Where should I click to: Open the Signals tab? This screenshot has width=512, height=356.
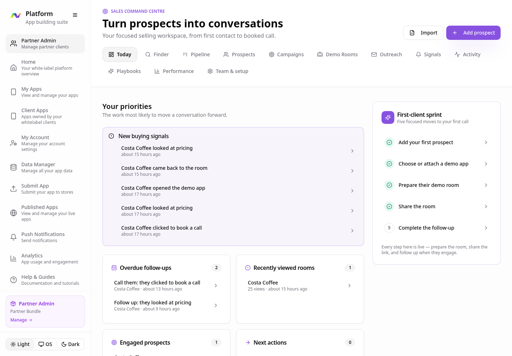428,54
